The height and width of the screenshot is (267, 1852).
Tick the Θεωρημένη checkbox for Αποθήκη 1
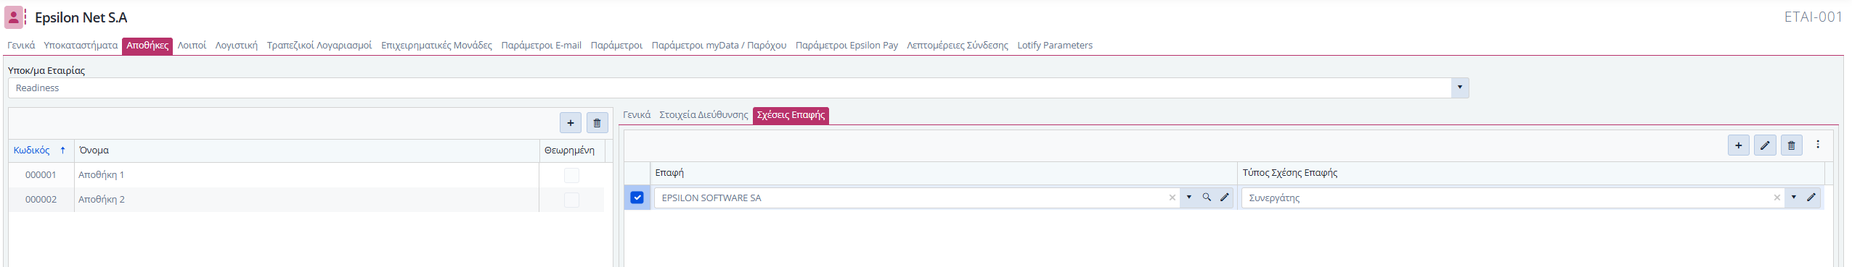point(571,175)
